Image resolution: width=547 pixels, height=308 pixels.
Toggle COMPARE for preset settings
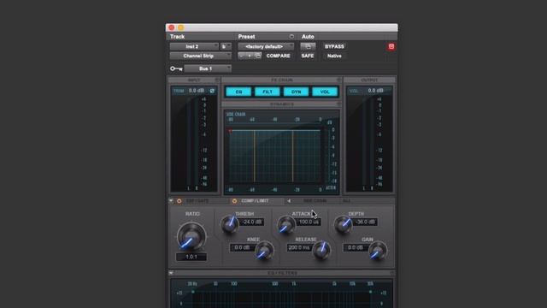(x=278, y=56)
